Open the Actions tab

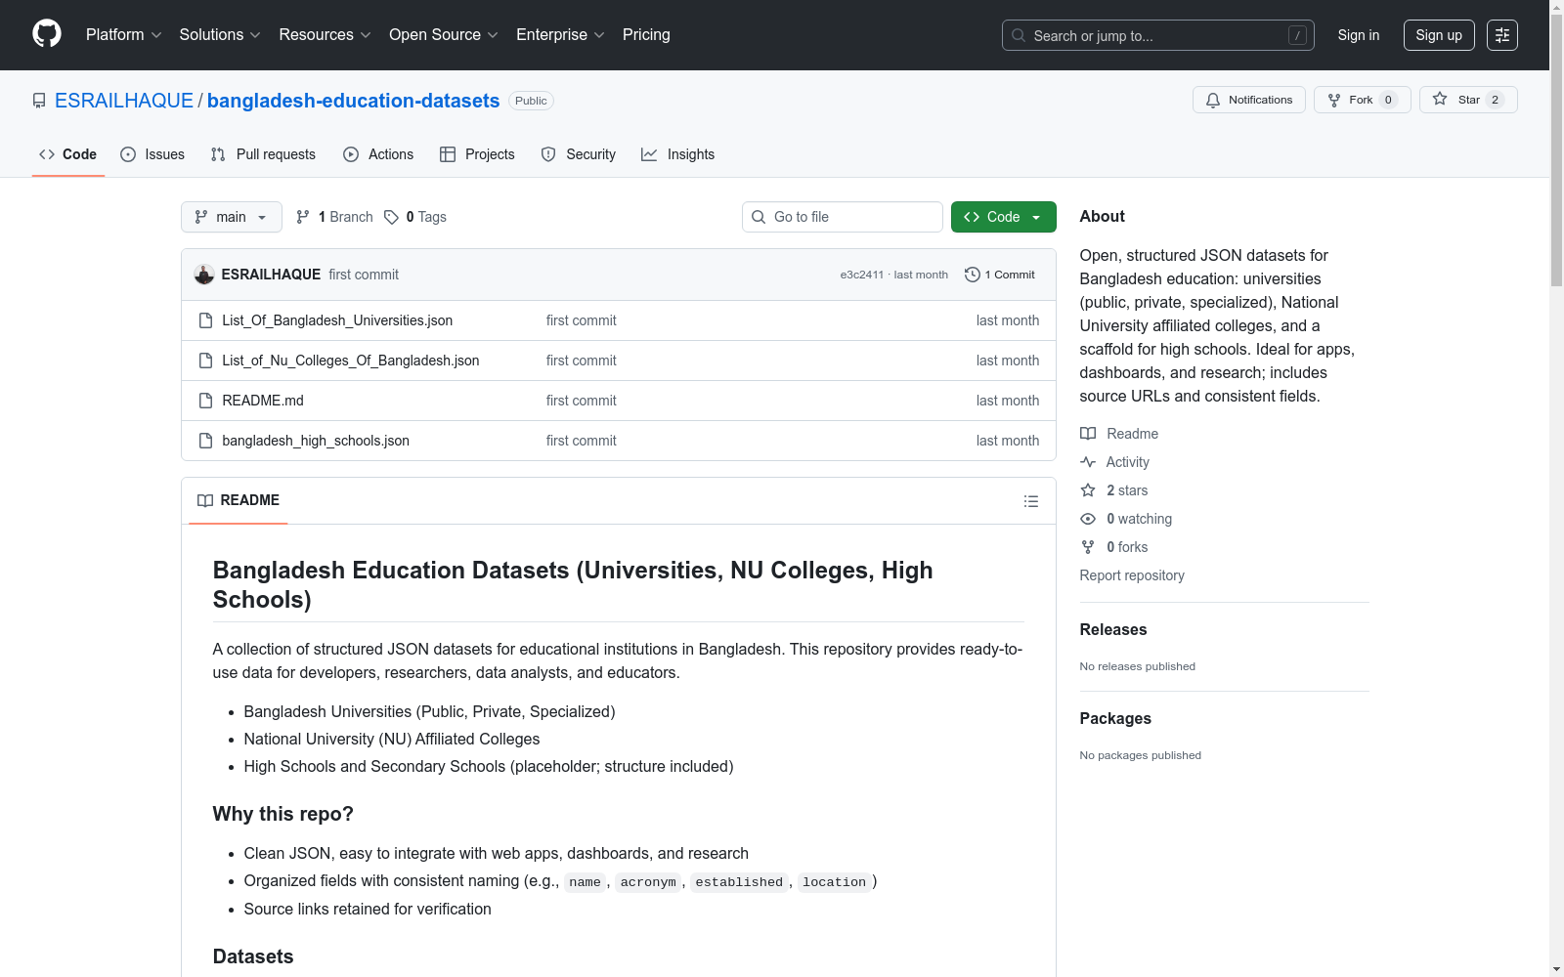pyautogui.click(x=378, y=154)
